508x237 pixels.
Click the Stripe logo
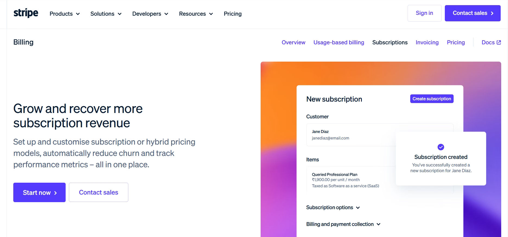[26, 13]
